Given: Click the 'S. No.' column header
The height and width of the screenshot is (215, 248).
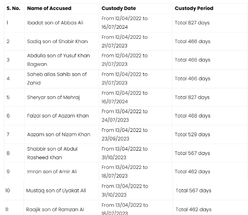Looking at the screenshot, I should coord(13,8).
